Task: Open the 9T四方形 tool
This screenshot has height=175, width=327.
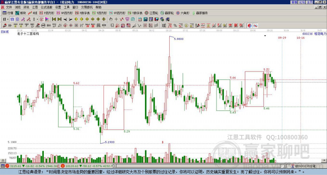Action: click(x=117, y=13)
